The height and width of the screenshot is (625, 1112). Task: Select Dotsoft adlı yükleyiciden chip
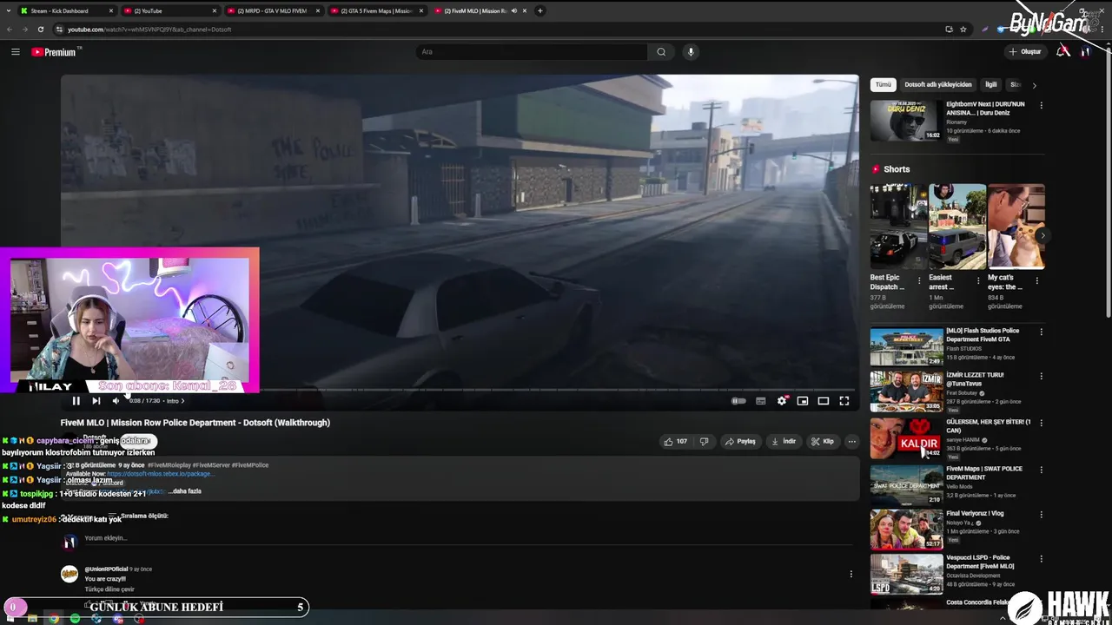point(937,85)
